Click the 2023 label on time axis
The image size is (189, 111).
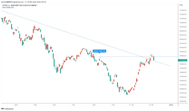(171, 105)
